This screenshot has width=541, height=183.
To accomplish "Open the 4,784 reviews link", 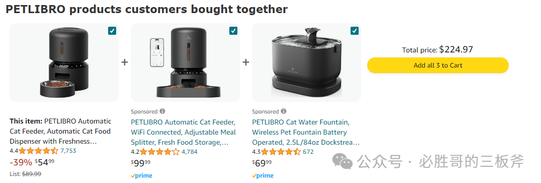I will tap(189, 152).
